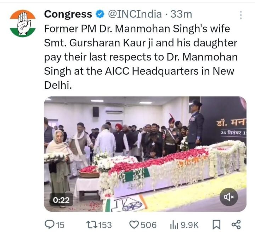Share the tweet using share icon
The image size is (255, 233).
pyautogui.click(x=236, y=225)
